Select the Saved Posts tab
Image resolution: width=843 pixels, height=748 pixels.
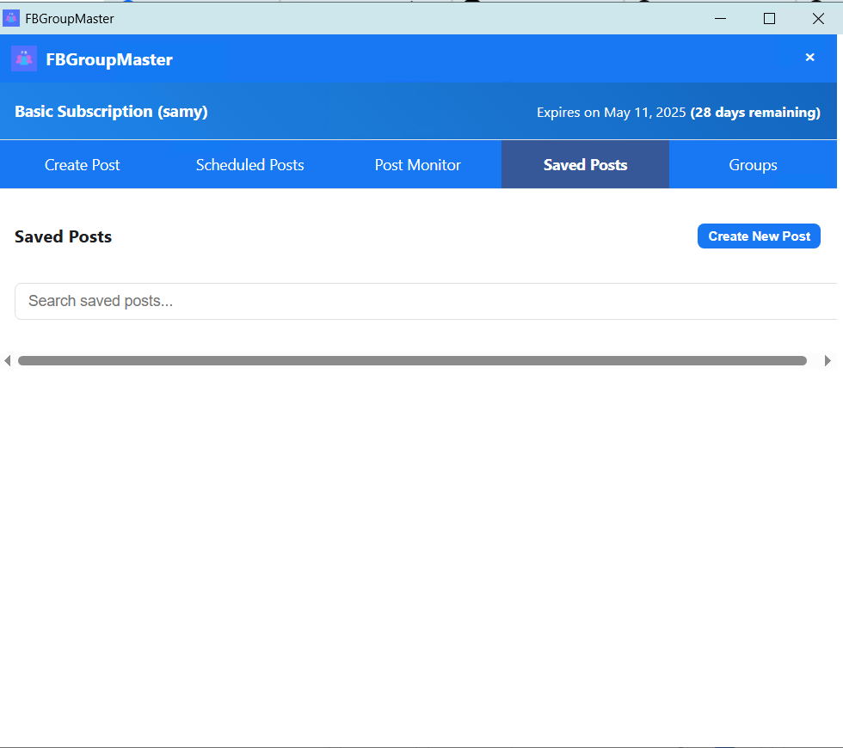[585, 164]
